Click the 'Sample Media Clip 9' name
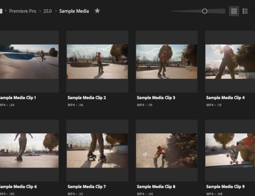This screenshot has width=255, height=196. [x=226, y=187]
